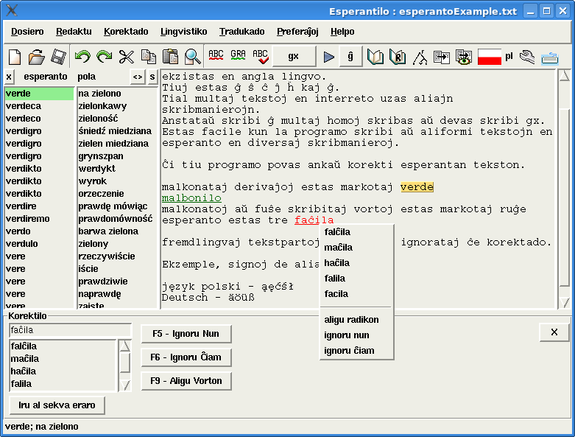Toggle the gx writing-style button

[x=294, y=57]
